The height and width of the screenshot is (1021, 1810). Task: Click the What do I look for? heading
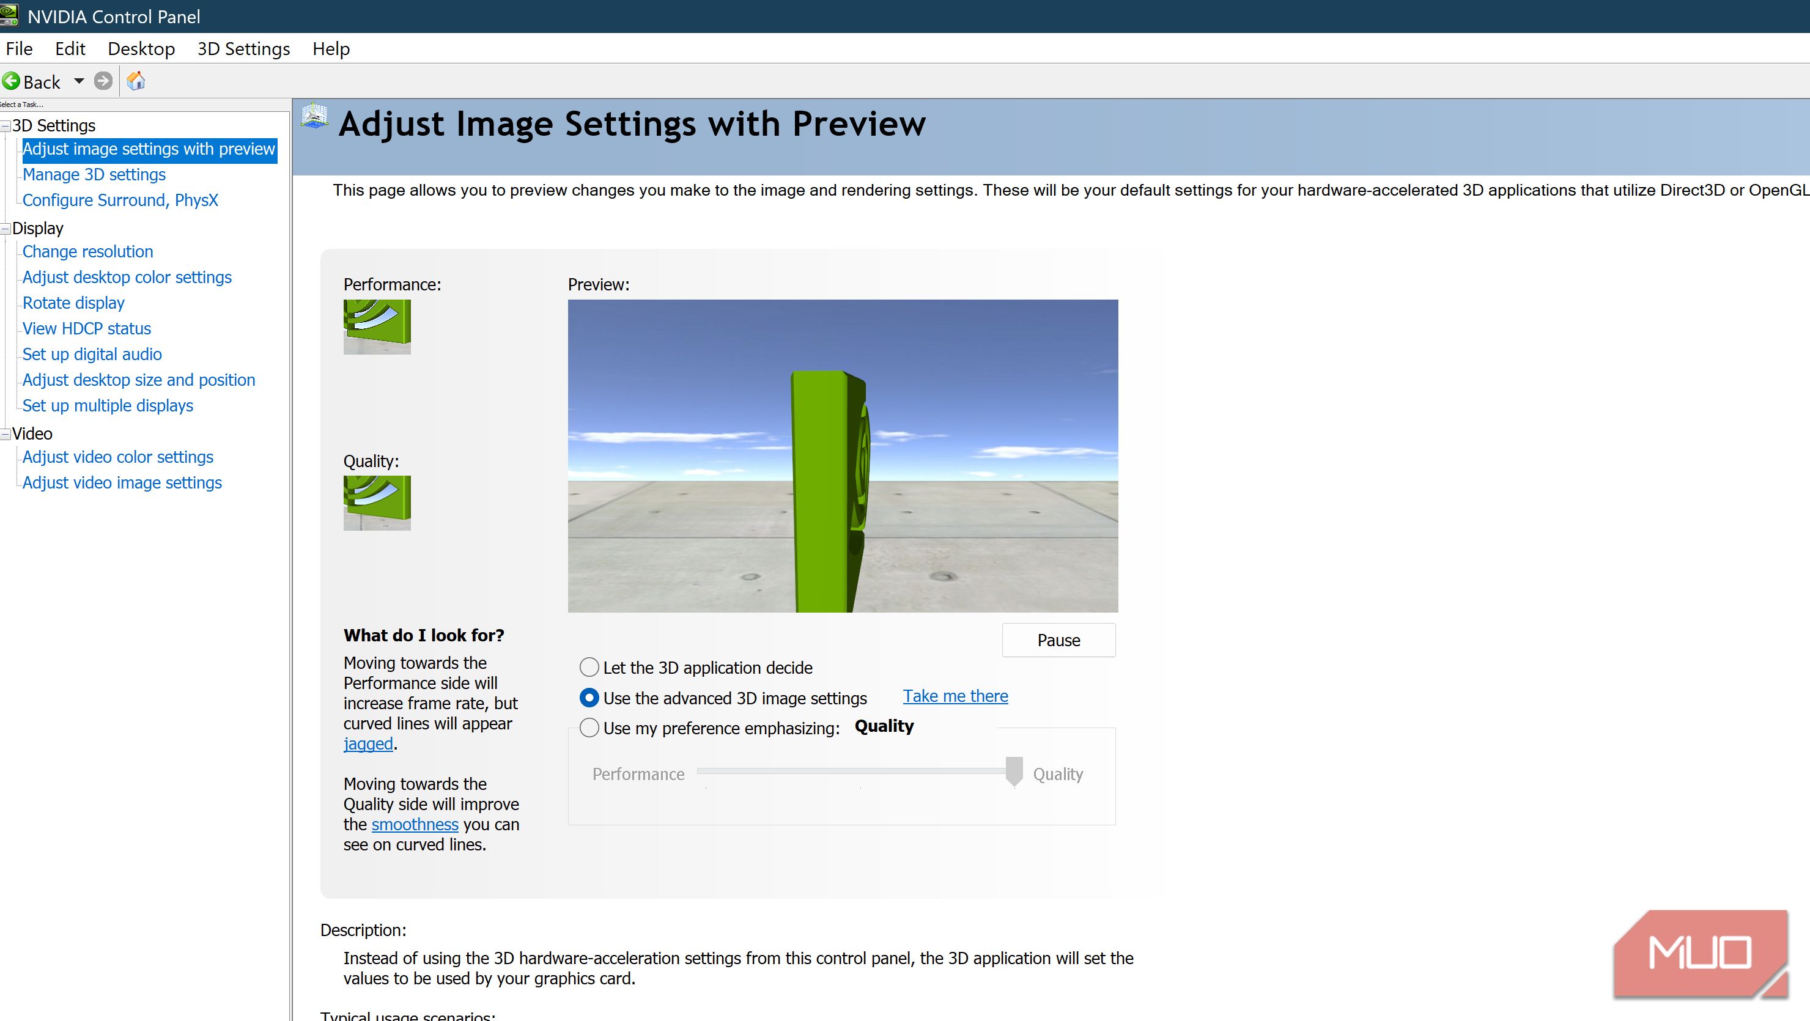[x=424, y=635]
